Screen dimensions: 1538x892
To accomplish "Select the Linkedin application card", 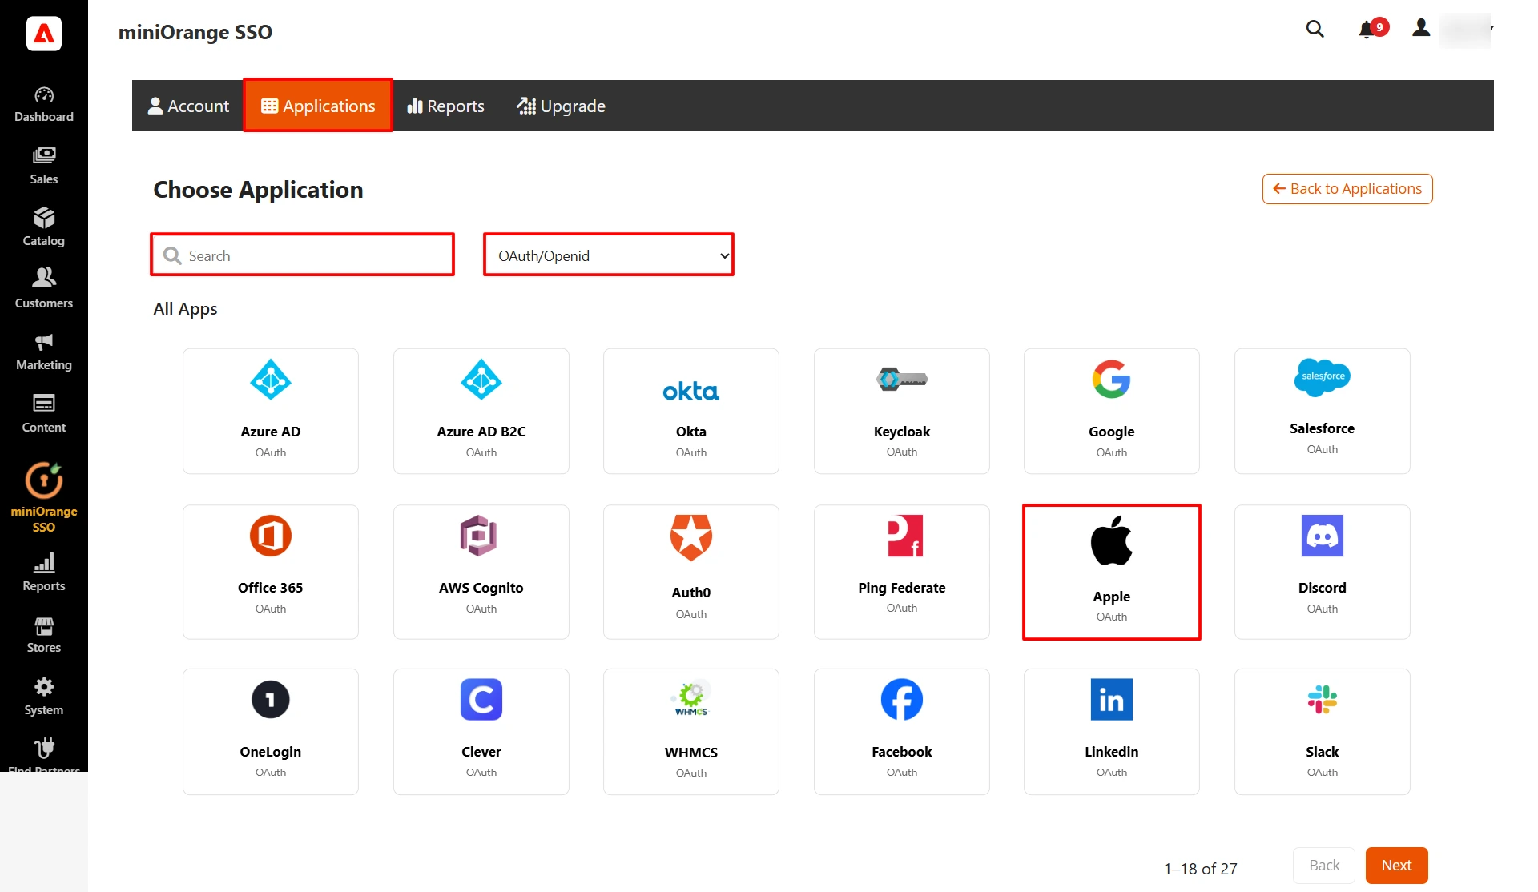I will click(x=1112, y=732).
